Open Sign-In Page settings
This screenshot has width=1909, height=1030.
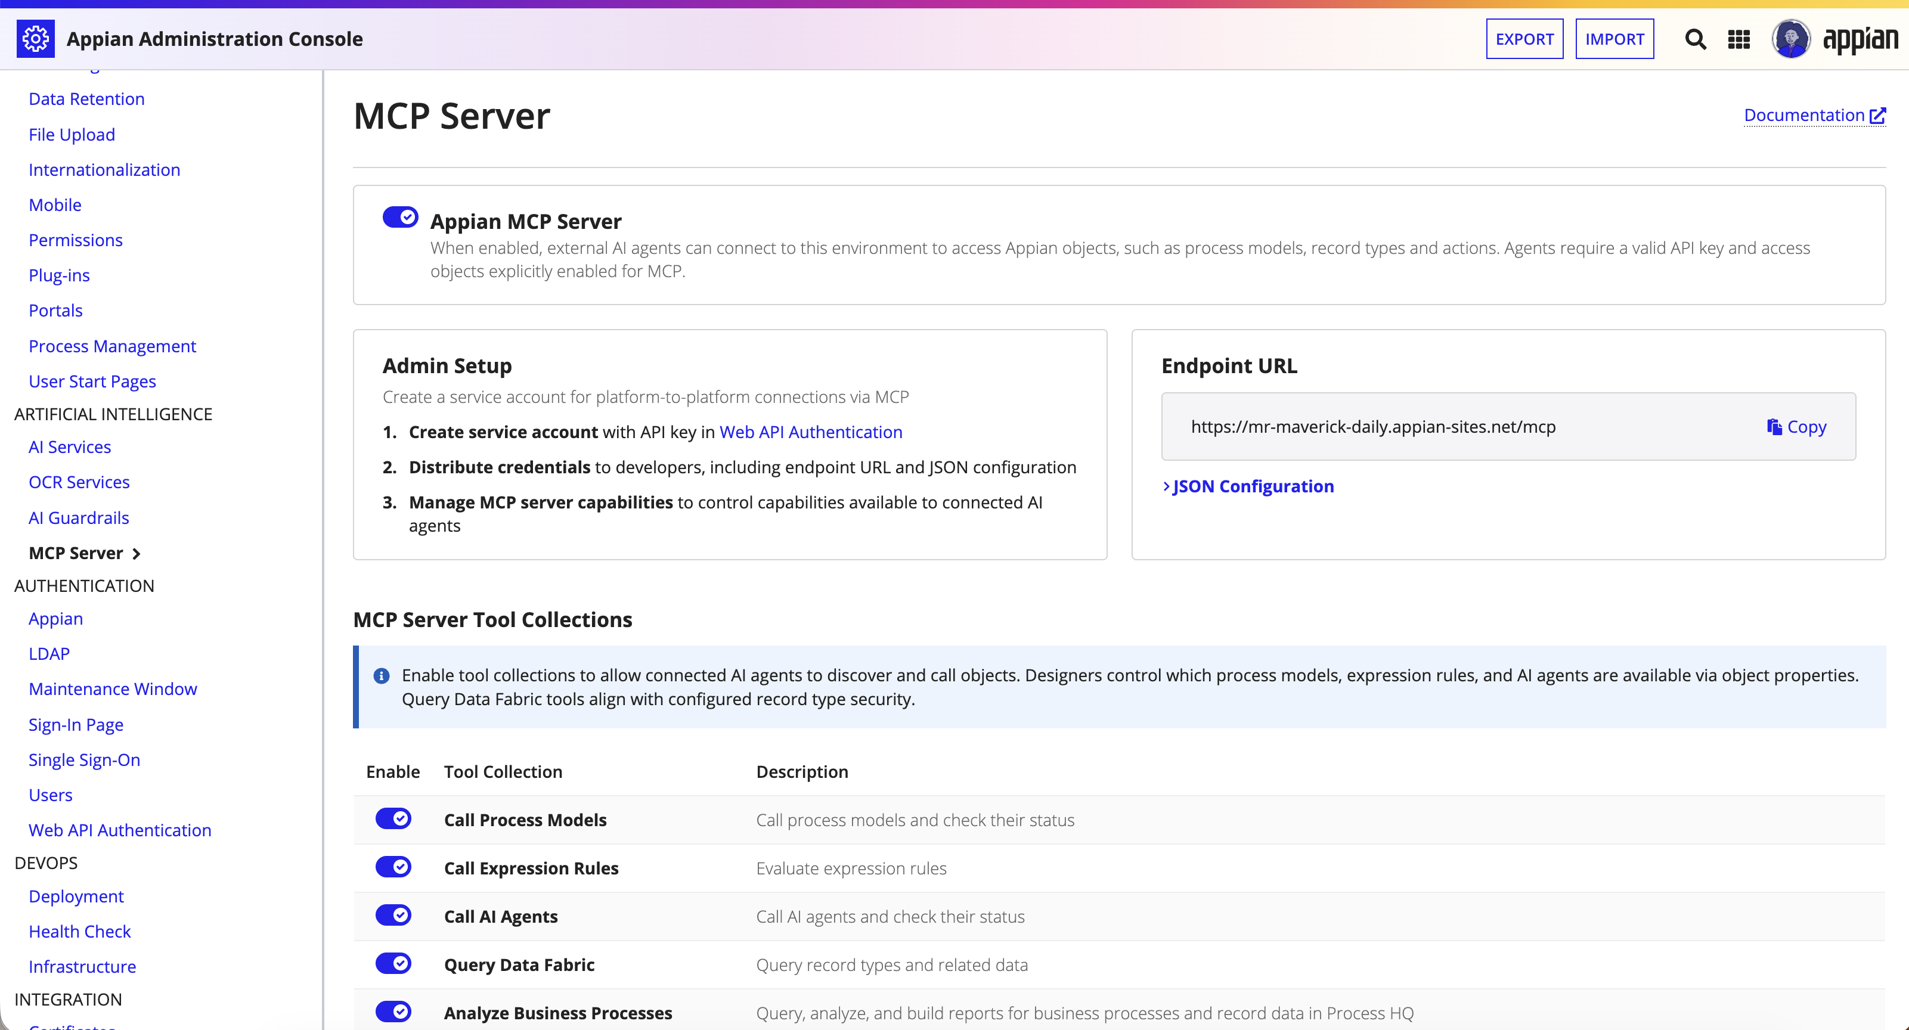(x=76, y=725)
